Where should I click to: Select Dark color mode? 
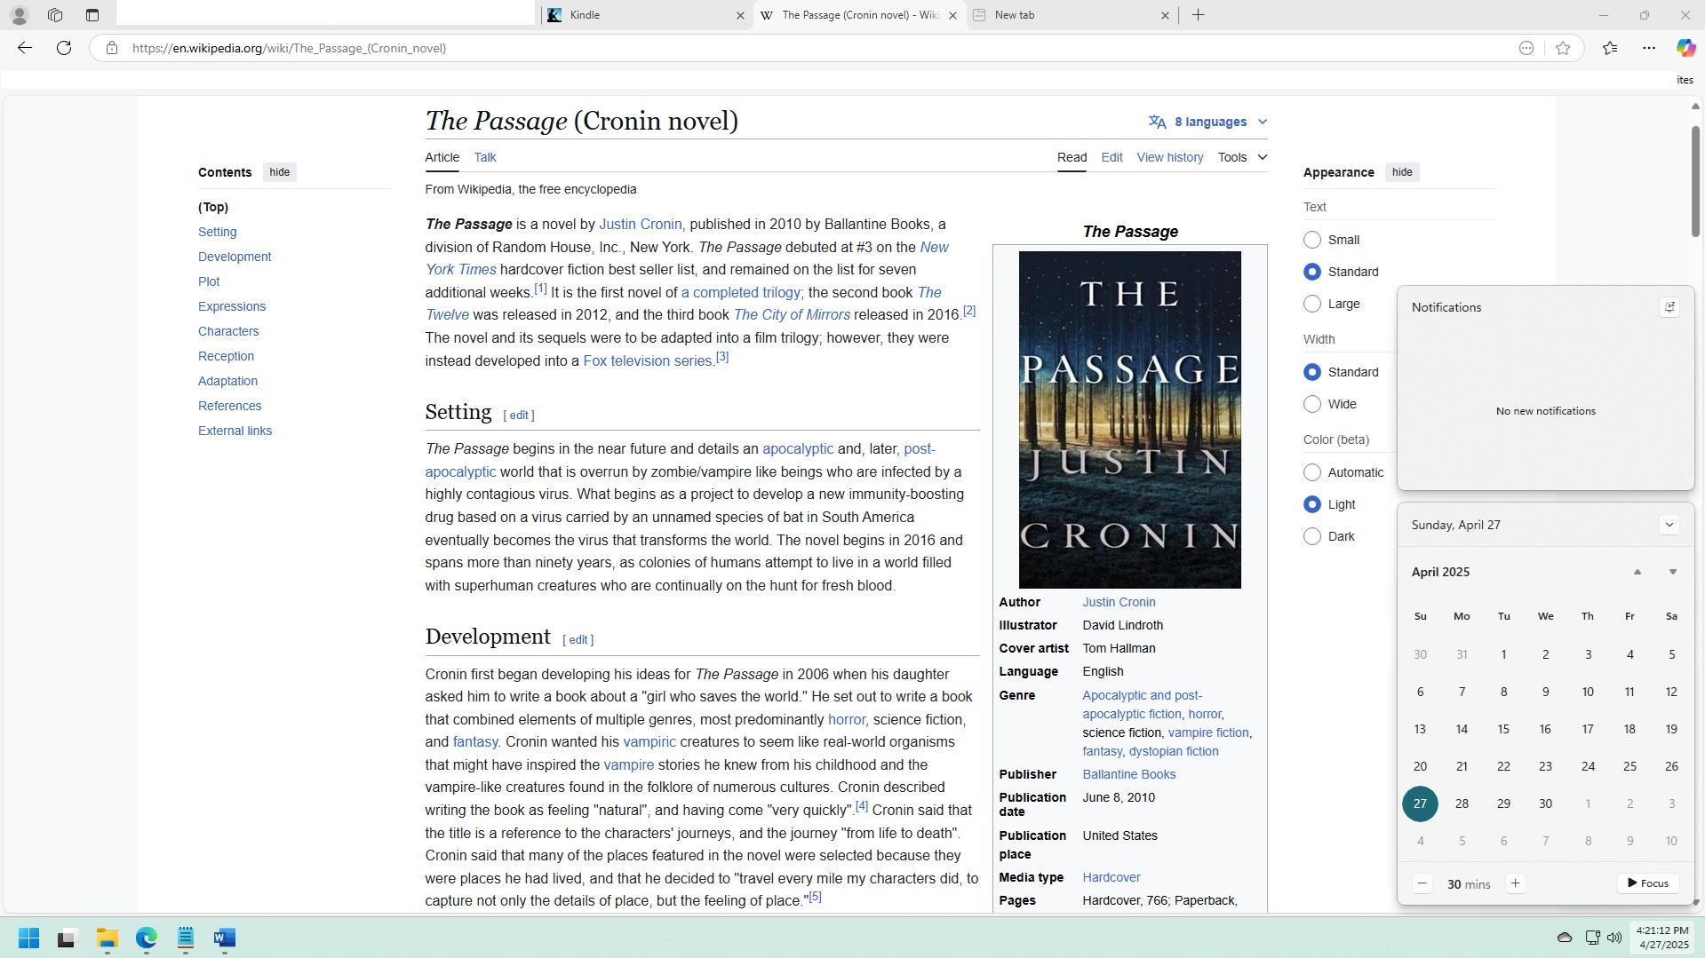pos(1312,536)
